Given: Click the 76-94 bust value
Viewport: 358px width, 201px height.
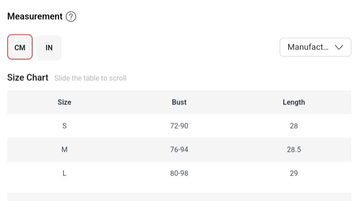Looking at the screenshot, I should (x=179, y=150).
